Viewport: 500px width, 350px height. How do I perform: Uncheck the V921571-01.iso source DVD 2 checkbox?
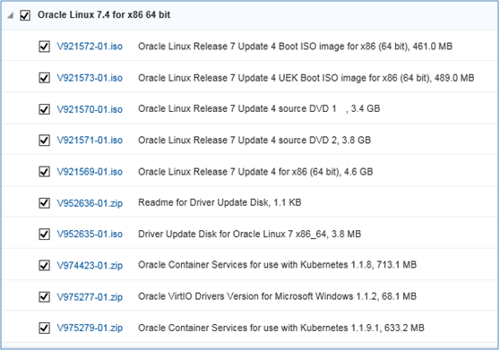[x=44, y=141]
